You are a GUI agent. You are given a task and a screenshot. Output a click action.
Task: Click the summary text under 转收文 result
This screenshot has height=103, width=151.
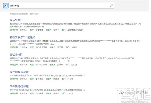76,42
